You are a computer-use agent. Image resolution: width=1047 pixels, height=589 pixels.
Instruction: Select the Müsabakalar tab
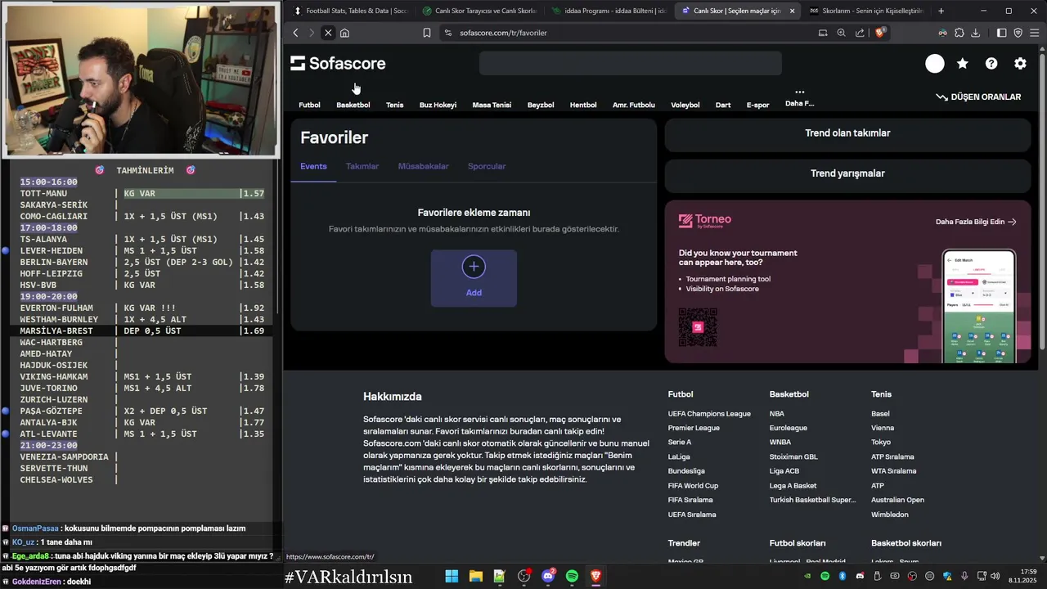point(423,166)
